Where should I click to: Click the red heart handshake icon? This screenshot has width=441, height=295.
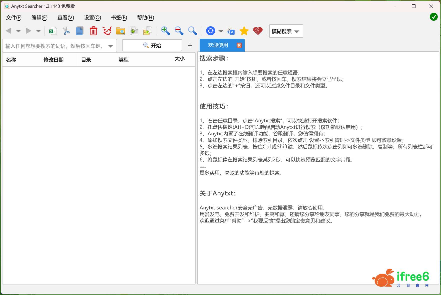258,31
